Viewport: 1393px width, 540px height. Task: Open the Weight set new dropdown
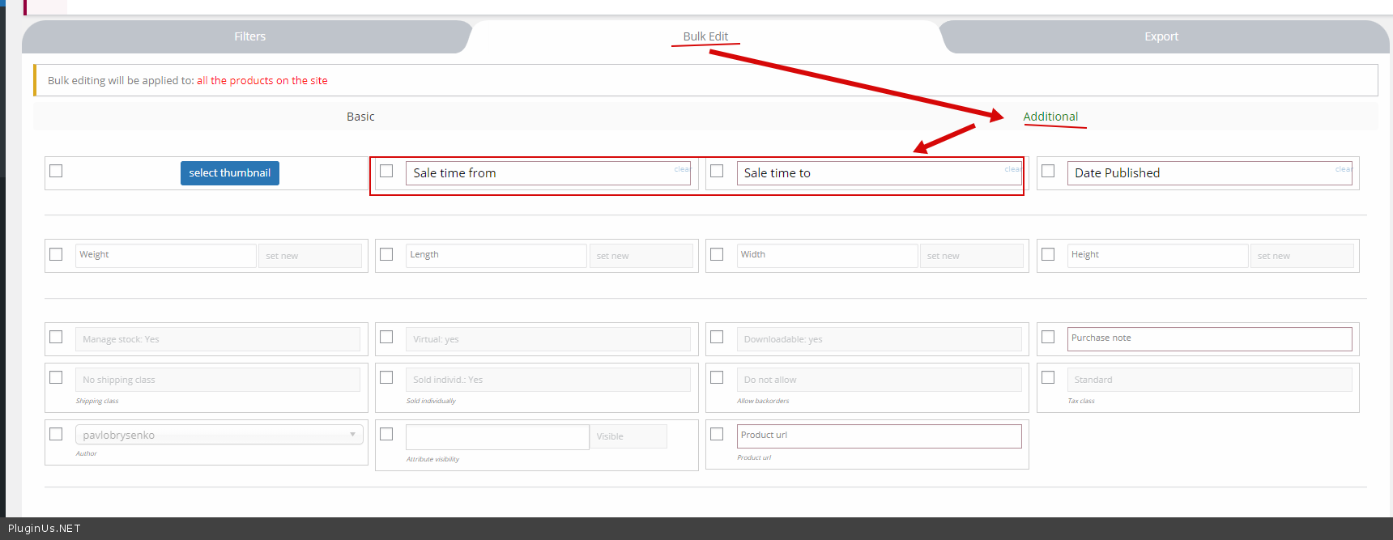(309, 256)
